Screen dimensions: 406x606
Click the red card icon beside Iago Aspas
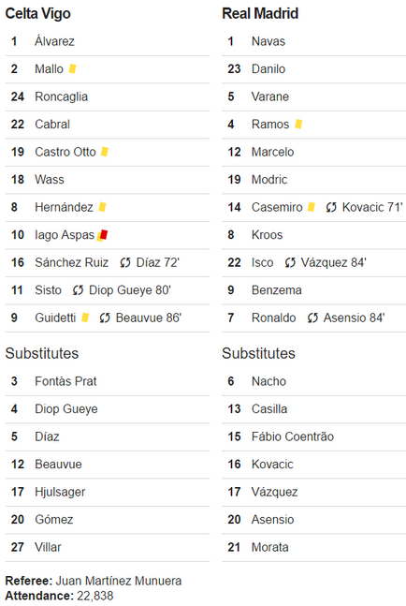pos(104,234)
